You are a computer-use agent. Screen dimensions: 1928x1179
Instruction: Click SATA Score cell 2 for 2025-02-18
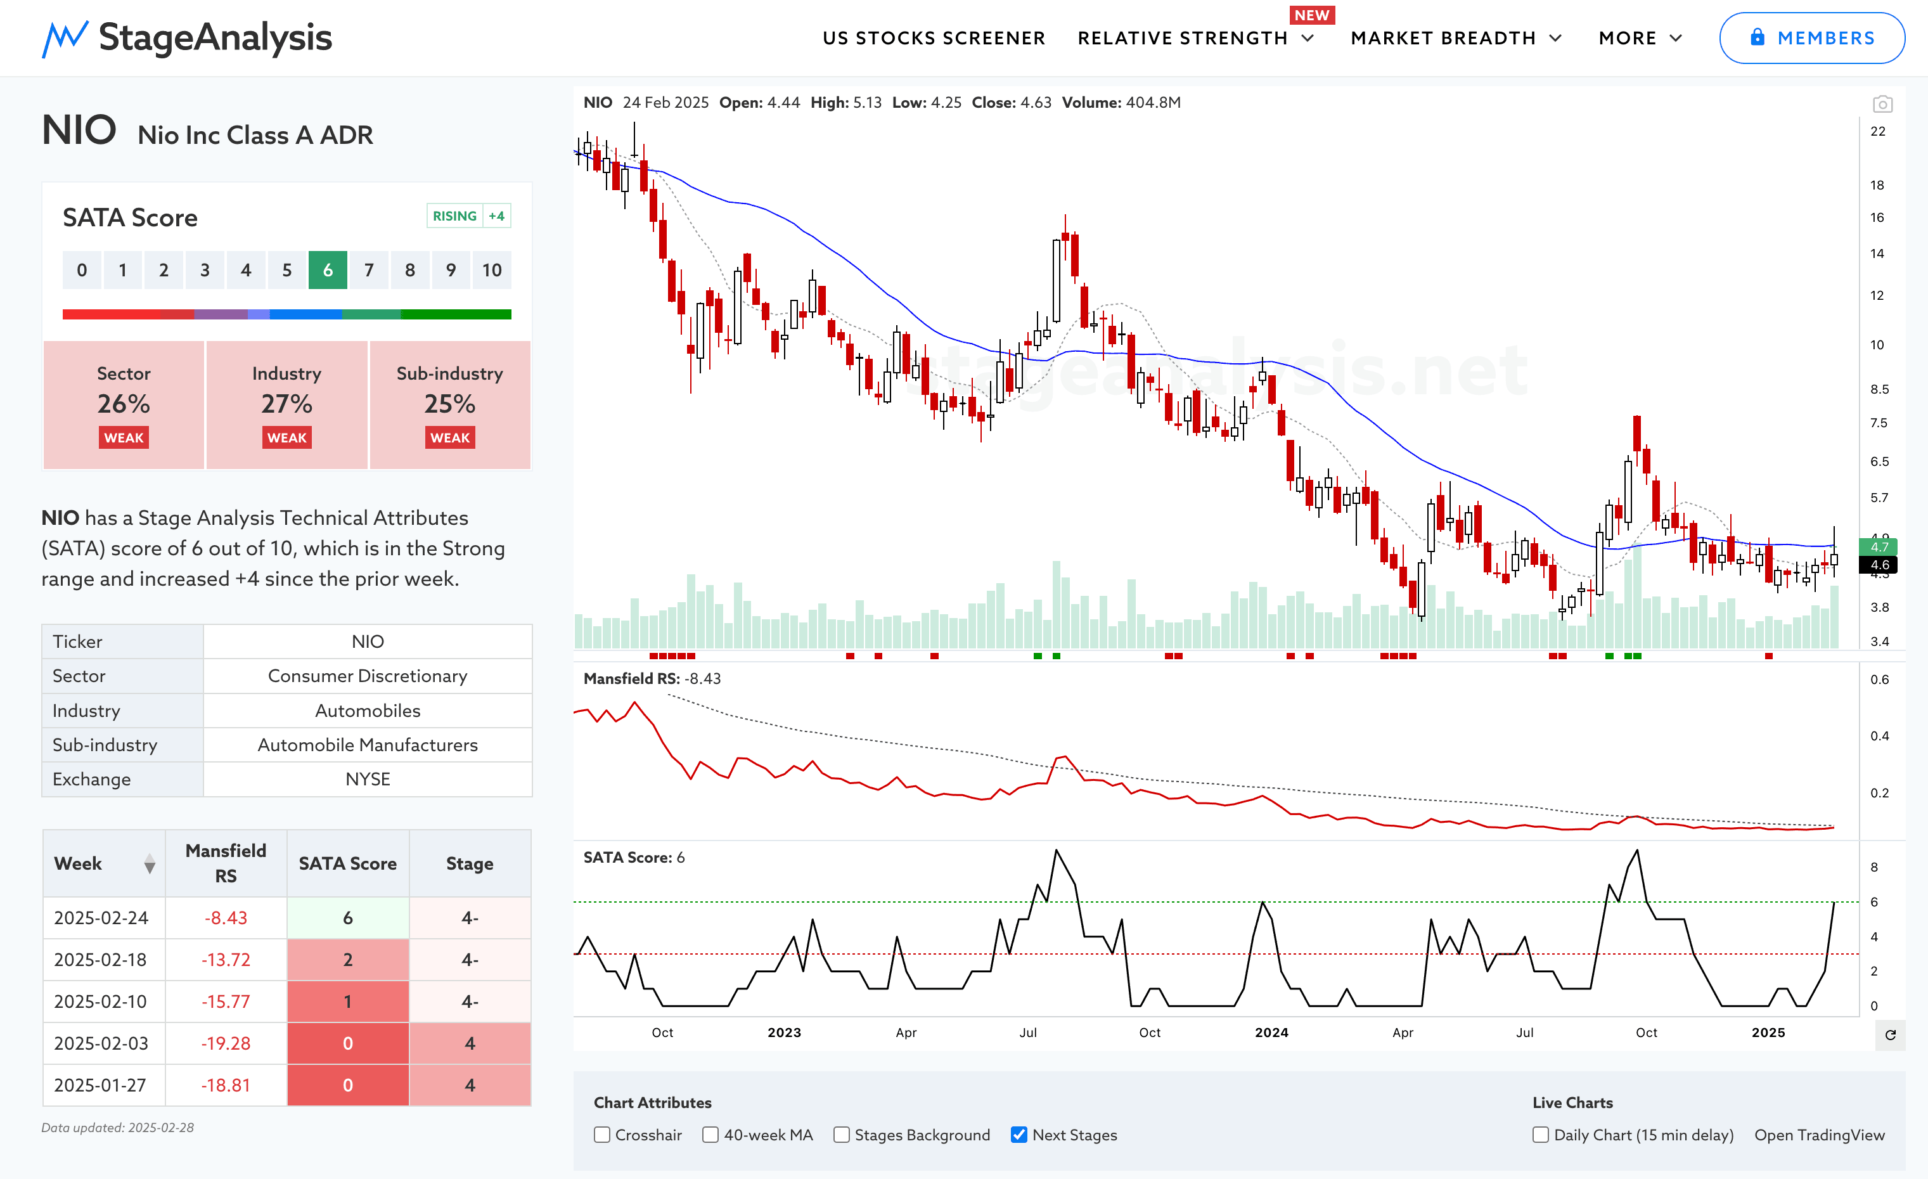[x=347, y=960]
